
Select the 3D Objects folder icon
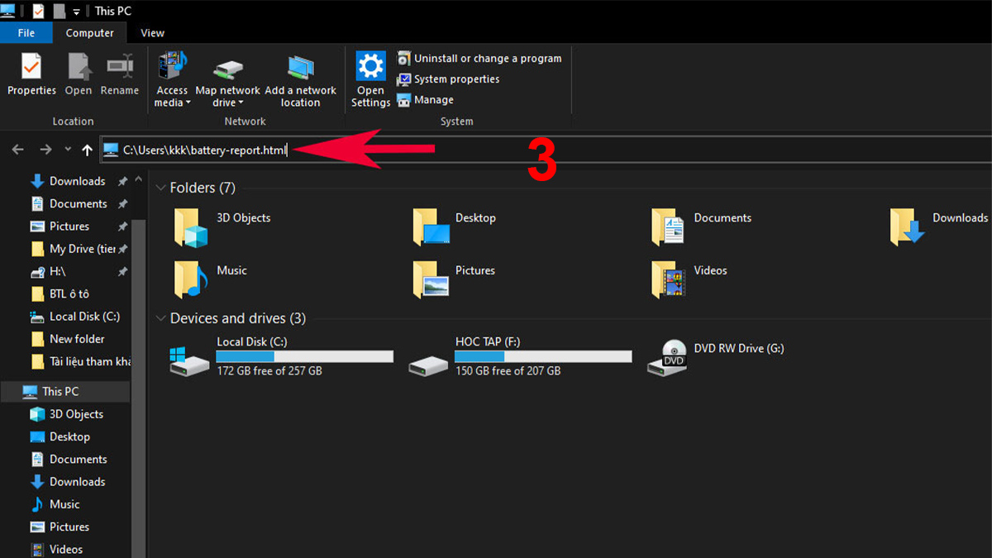pyautogui.click(x=189, y=227)
